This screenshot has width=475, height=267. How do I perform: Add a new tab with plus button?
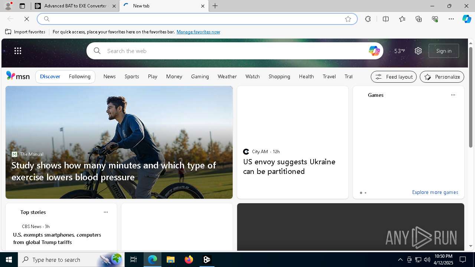click(215, 6)
